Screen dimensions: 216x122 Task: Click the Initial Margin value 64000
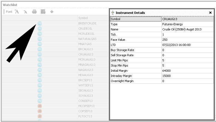coord(166,71)
